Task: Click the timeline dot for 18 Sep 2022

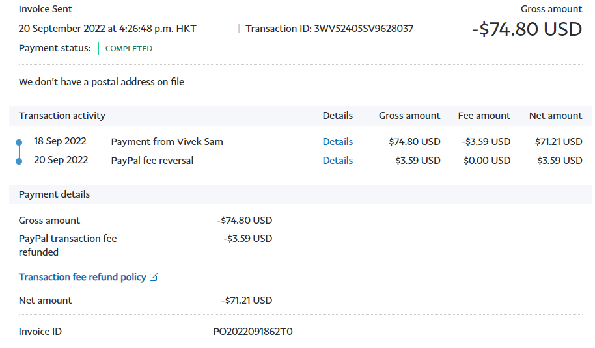Action: tap(19, 142)
